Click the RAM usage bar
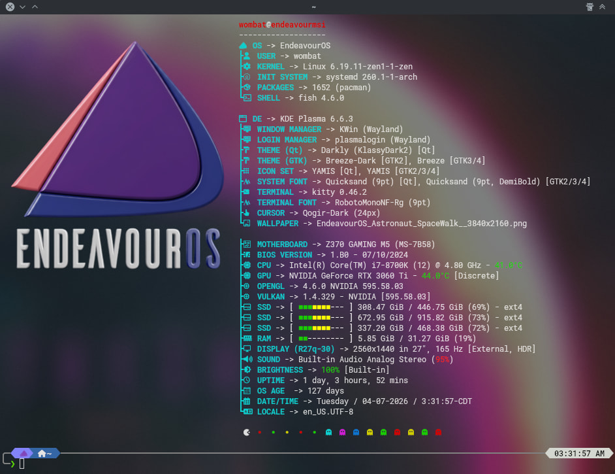The image size is (615, 474). pyautogui.click(x=321, y=339)
